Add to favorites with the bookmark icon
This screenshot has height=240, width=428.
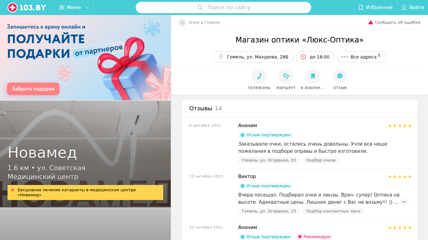313,76
